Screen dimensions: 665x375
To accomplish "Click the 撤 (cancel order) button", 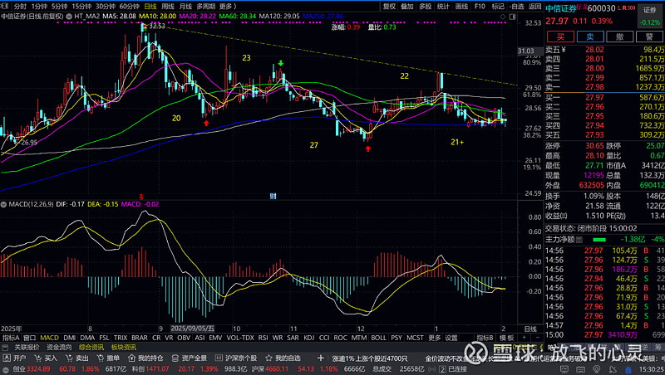I will [x=620, y=37].
